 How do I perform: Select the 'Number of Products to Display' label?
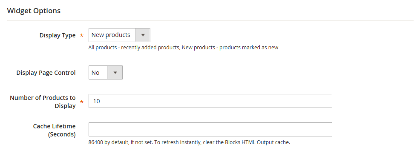[43, 102]
